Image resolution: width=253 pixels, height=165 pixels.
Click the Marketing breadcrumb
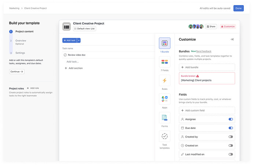[x=14, y=8]
